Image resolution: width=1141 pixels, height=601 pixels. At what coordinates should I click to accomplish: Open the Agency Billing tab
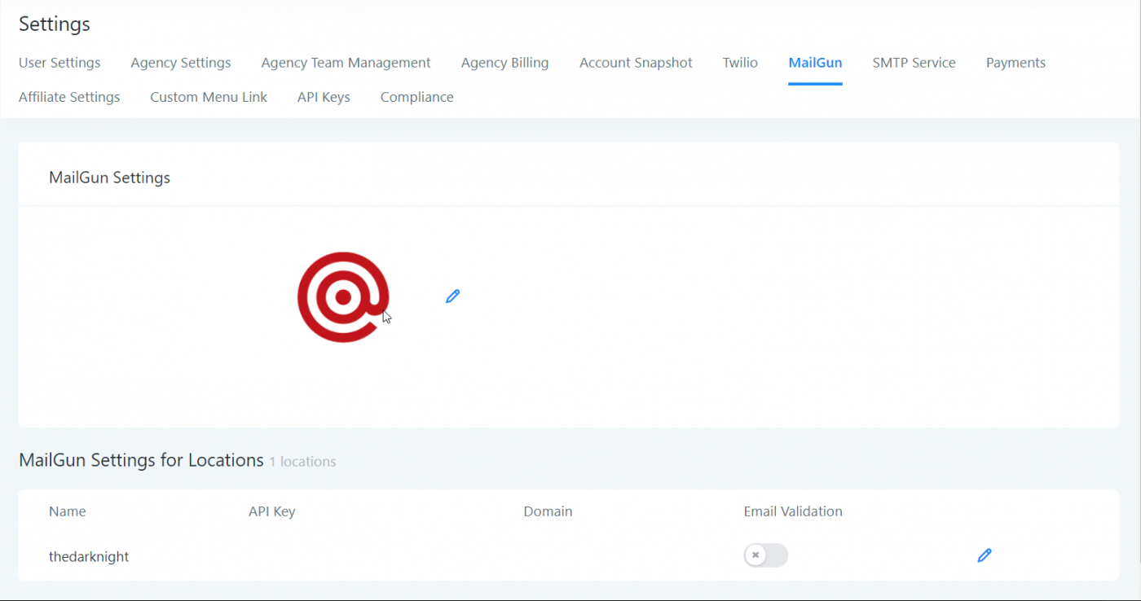pos(505,63)
